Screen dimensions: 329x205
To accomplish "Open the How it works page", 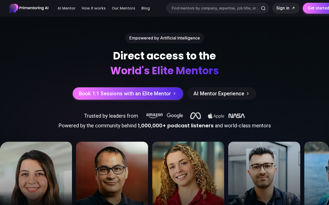I will tap(94, 8).
